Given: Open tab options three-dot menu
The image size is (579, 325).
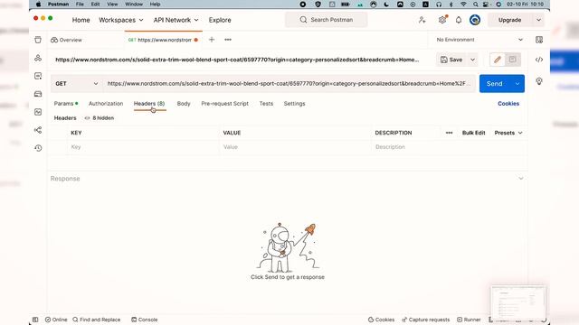Looking at the screenshot, I should [228, 40].
